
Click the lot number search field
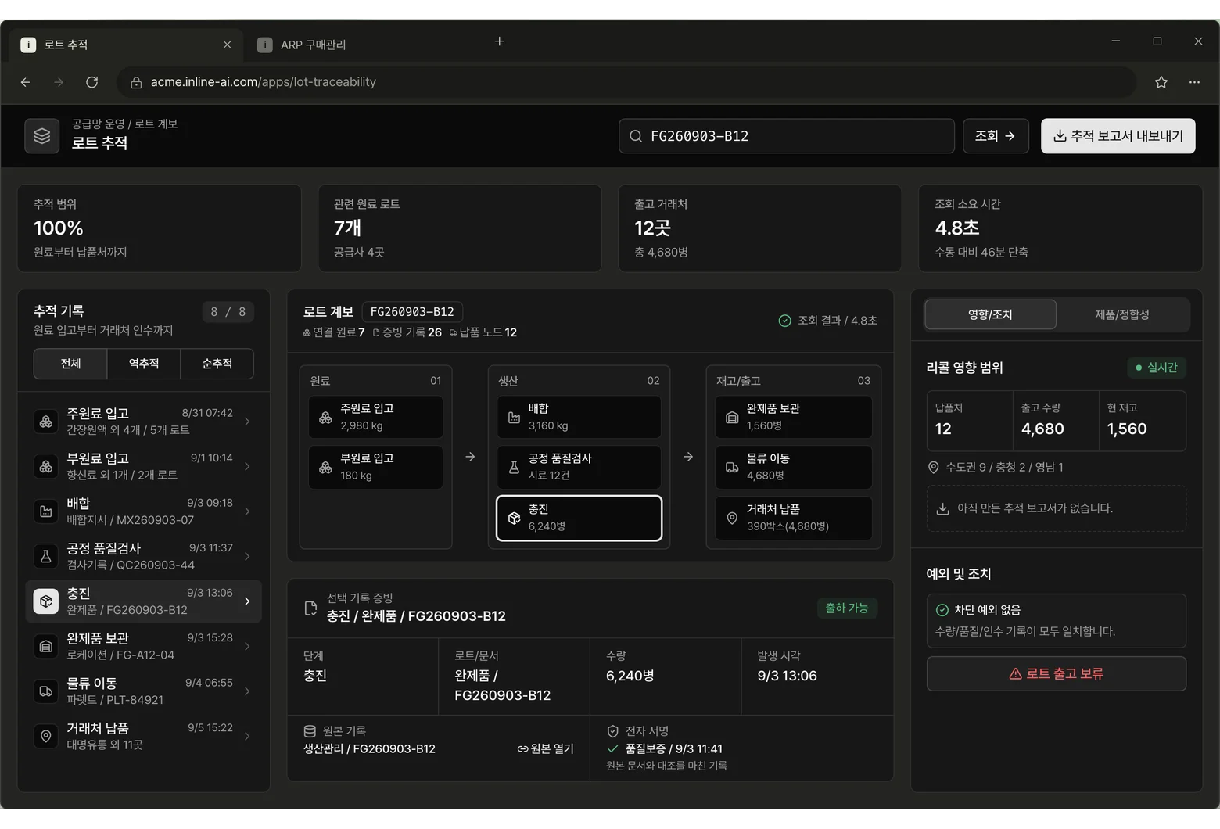pyautogui.click(x=787, y=136)
